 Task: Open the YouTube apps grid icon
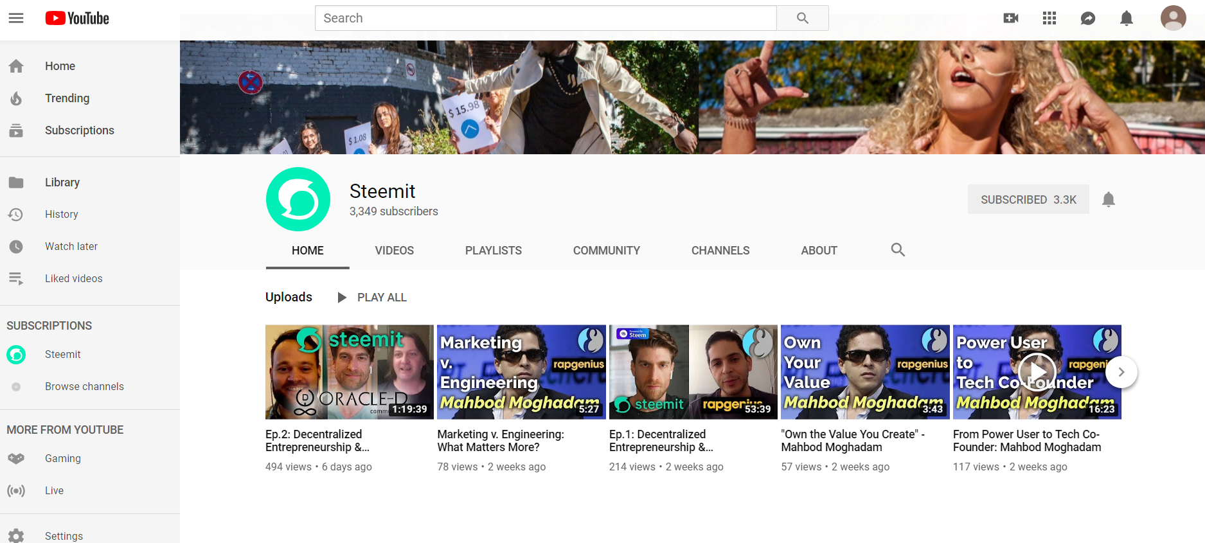click(1049, 18)
